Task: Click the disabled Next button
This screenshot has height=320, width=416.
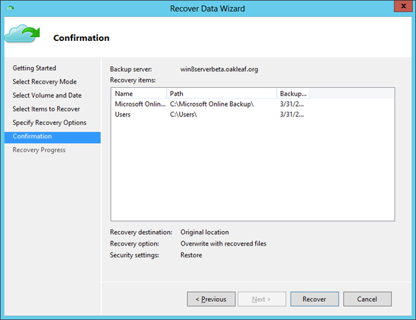Action: coord(261,299)
